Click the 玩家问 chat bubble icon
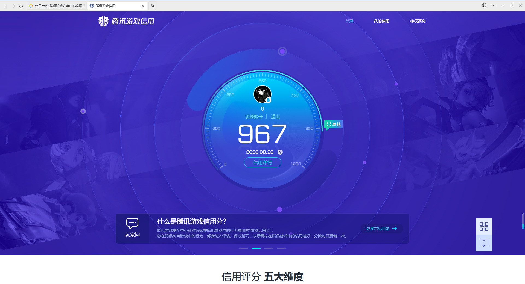525x284 pixels. [132, 223]
